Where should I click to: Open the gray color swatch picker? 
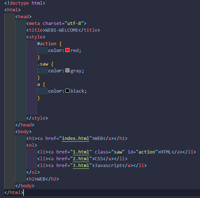coord(67,71)
